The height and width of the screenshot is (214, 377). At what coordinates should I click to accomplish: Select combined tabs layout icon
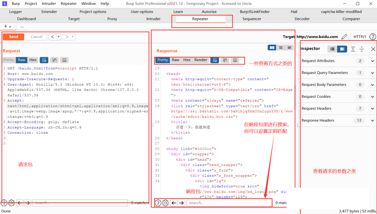[289, 48]
